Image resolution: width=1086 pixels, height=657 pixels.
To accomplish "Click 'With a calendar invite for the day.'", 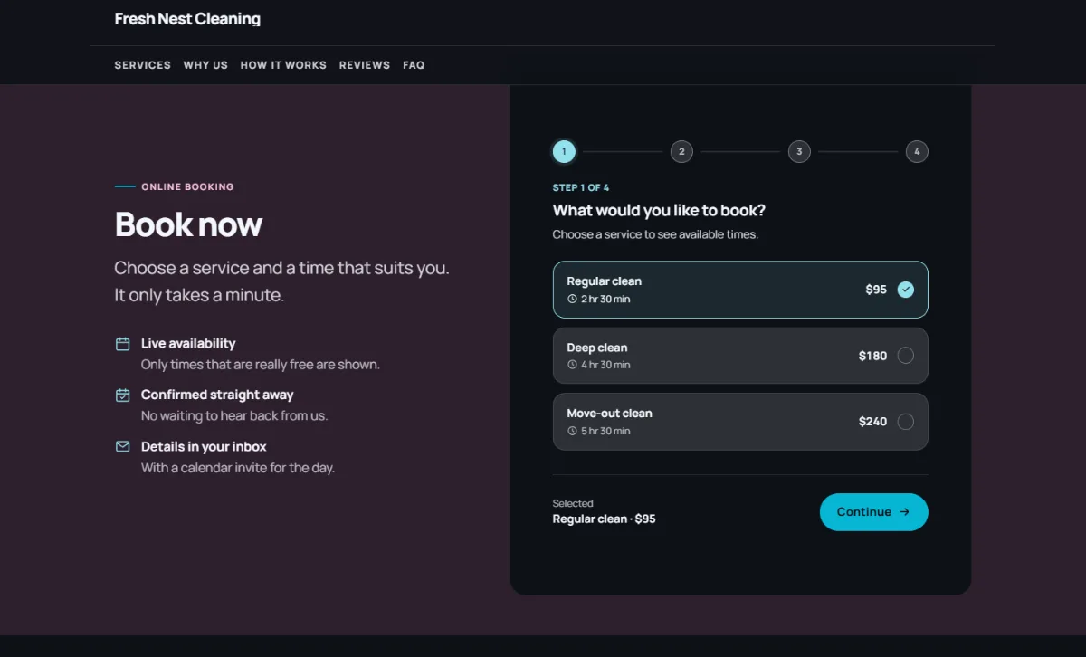I will point(238,468).
